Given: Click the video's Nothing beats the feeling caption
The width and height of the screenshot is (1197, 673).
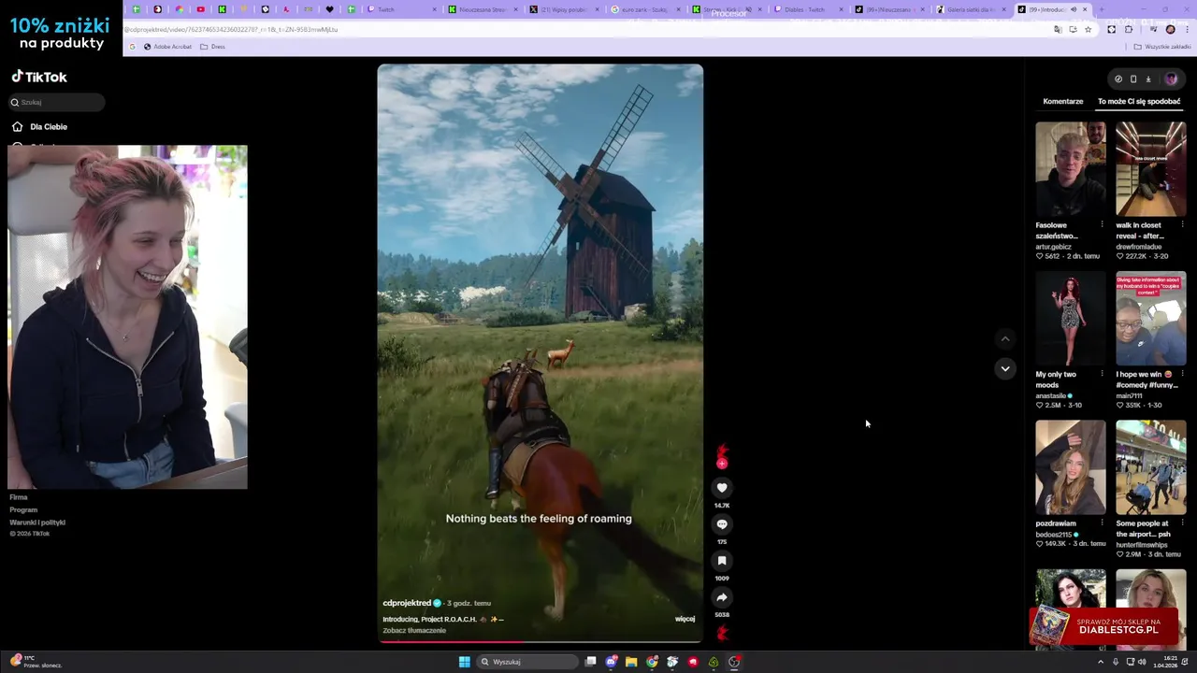Looking at the screenshot, I should [539, 518].
